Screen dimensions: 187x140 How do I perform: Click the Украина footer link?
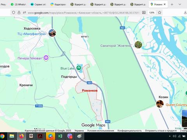[x=79, y=131]
